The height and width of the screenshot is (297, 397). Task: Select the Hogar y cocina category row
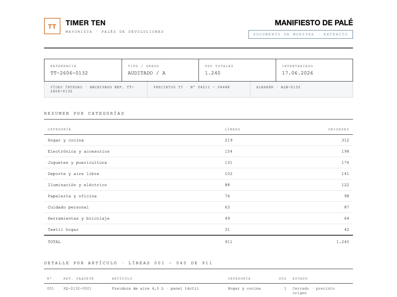pos(198,140)
